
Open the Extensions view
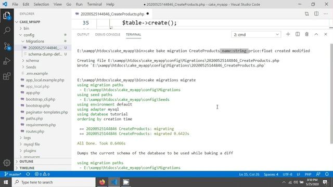point(7,76)
